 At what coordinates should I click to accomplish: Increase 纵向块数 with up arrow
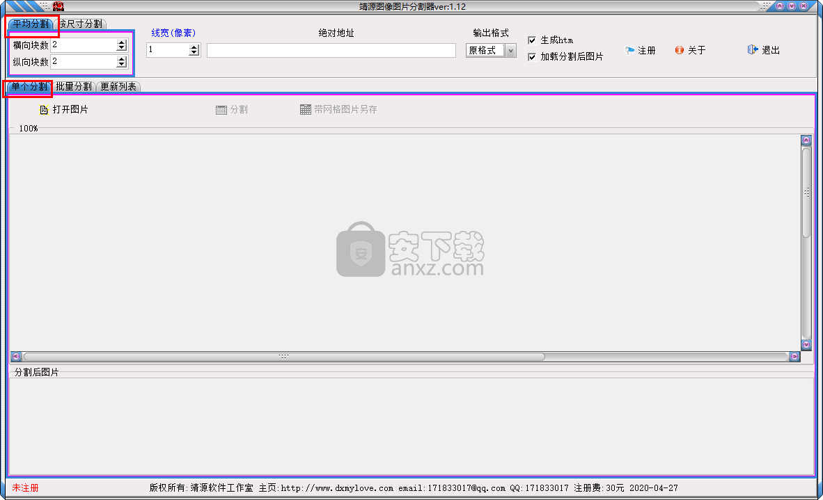(x=122, y=58)
